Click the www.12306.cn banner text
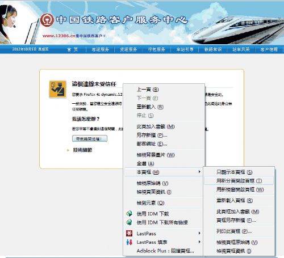 click(x=59, y=36)
